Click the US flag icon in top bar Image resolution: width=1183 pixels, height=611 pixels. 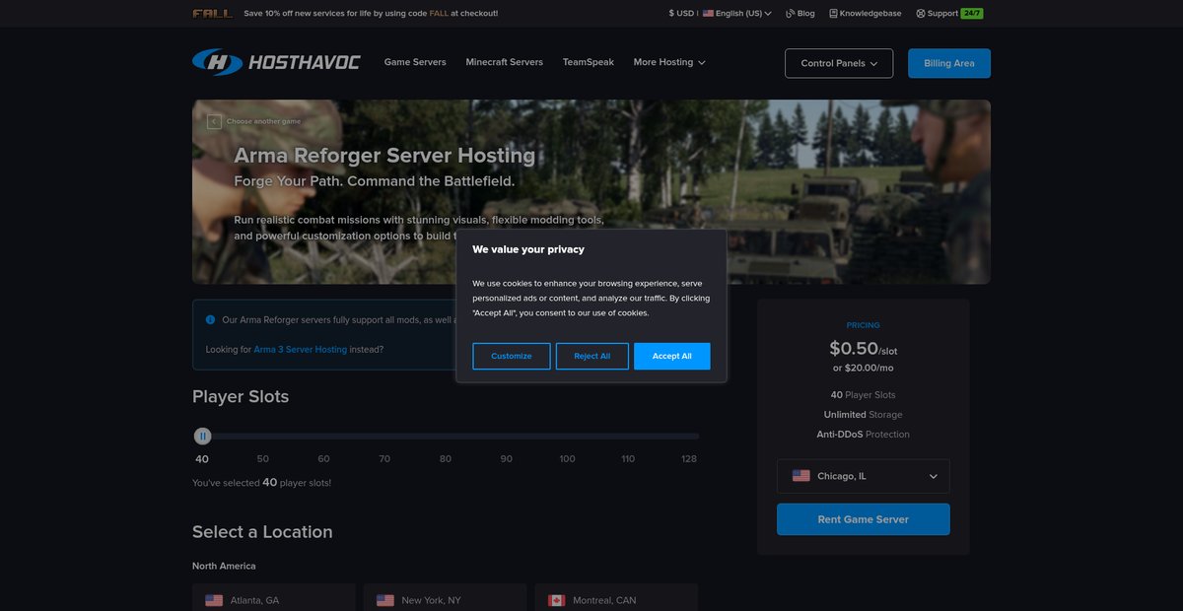(x=708, y=14)
